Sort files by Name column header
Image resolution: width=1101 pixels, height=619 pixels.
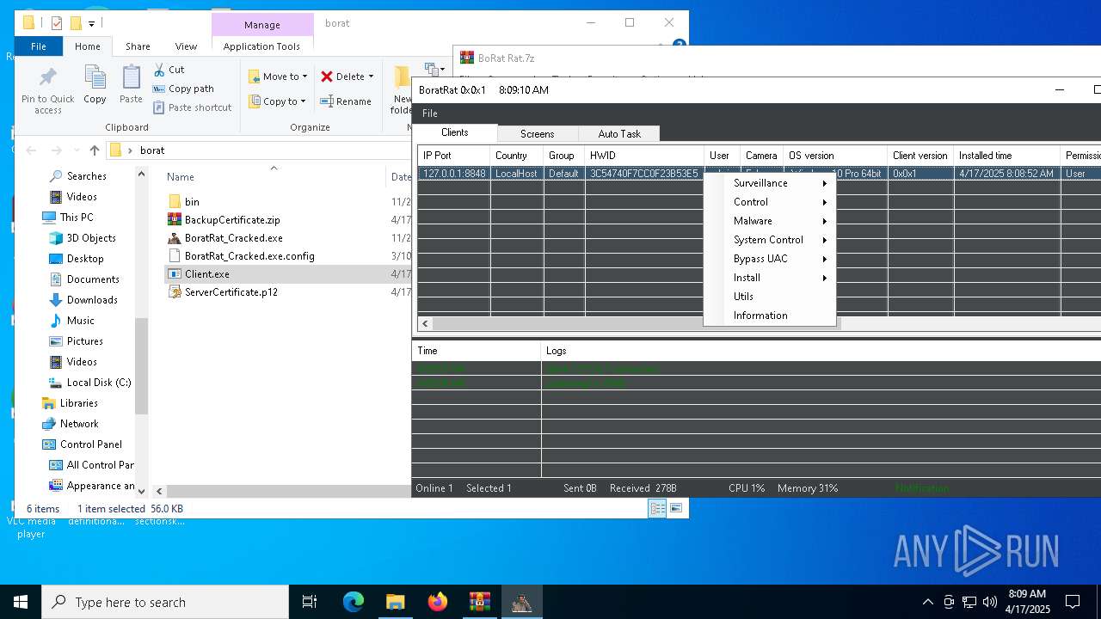pyautogui.click(x=181, y=177)
